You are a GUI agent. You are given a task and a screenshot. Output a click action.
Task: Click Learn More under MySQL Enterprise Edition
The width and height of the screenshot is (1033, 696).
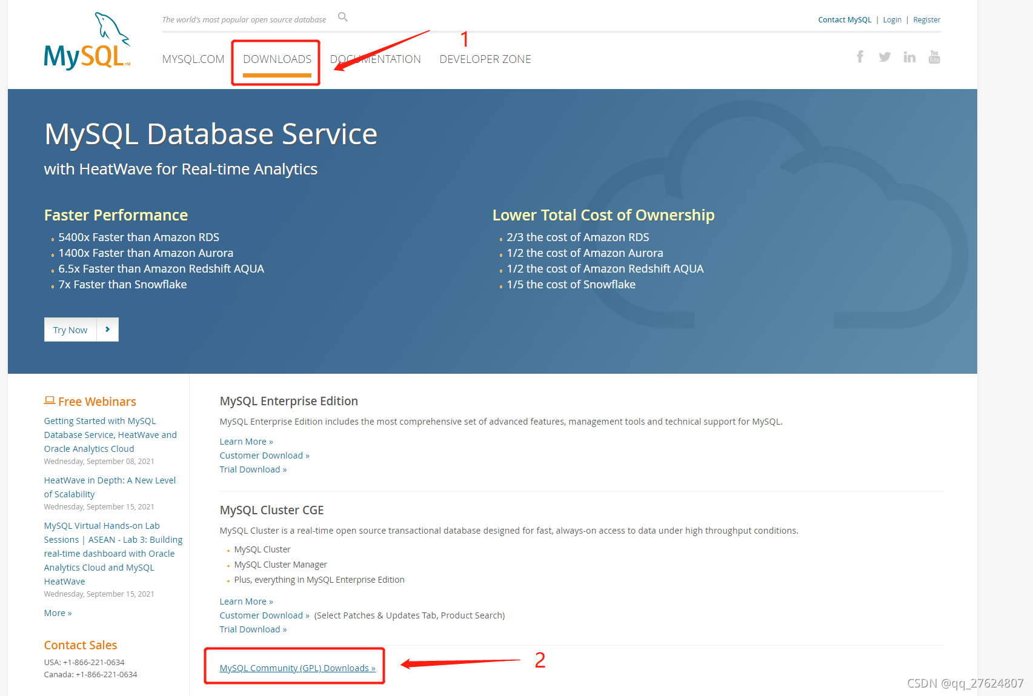[x=246, y=442]
